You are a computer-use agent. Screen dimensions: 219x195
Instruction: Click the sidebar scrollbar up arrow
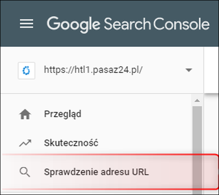[x=197, y=101]
